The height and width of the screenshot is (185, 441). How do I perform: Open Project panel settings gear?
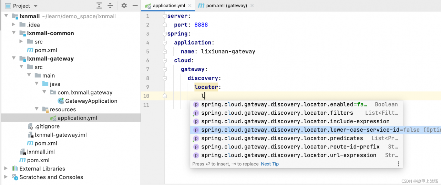click(124, 6)
